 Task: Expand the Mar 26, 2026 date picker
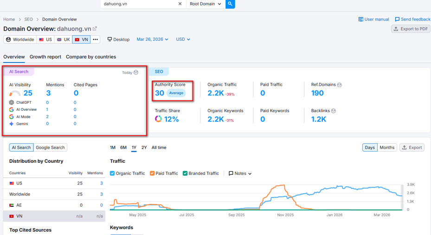152,39
